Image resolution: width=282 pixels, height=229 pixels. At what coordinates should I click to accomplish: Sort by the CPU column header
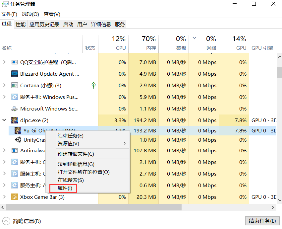(x=113, y=44)
